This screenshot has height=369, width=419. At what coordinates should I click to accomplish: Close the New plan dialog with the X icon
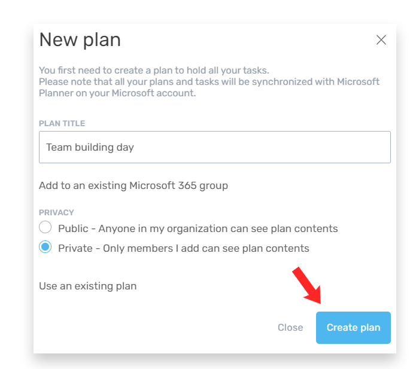pyautogui.click(x=381, y=40)
